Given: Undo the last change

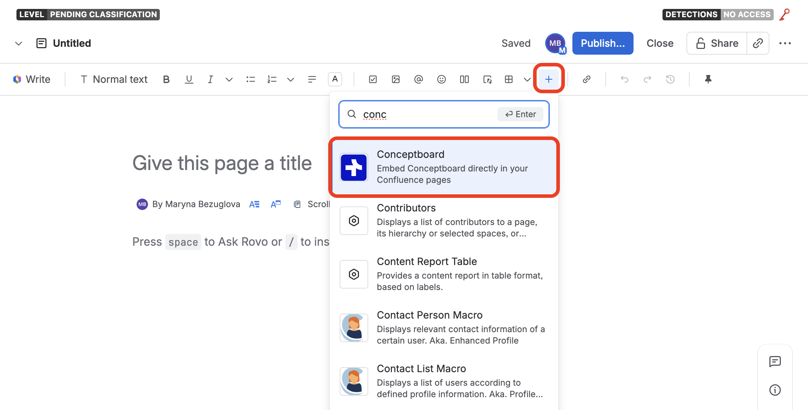Looking at the screenshot, I should (x=625, y=79).
